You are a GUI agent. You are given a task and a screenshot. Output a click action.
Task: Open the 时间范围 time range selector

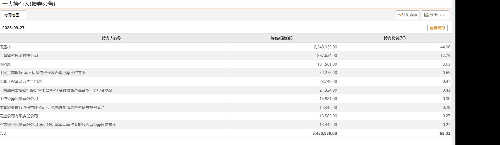click(x=14, y=15)
